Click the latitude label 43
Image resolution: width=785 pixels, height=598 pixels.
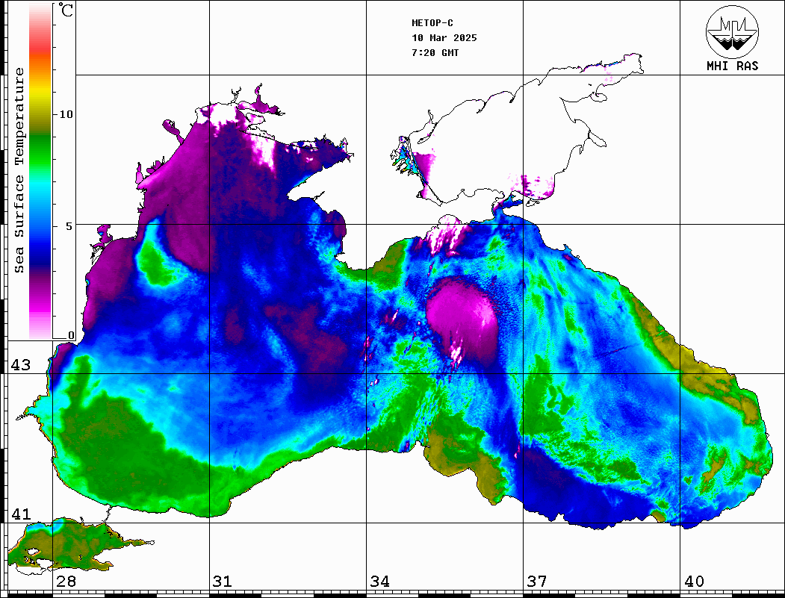pyautogui.click(x=21, y=365)
